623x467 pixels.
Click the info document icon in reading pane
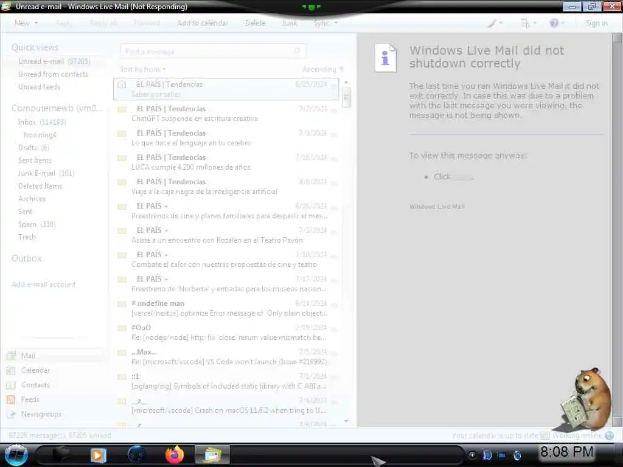tap(385, 58)
